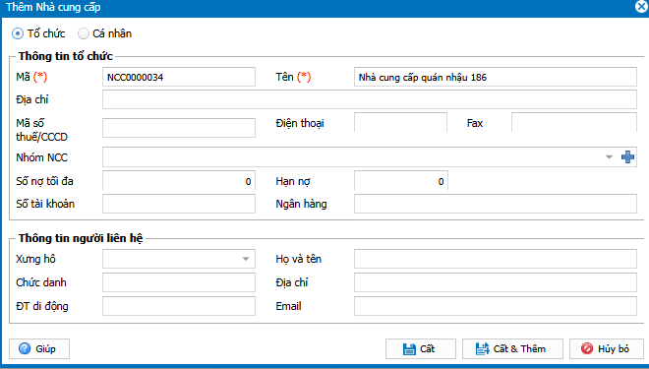The height and width of the screenshot is (369, 649).
Task: Click the Mã code input field
Action: click(x=179, y=77)
